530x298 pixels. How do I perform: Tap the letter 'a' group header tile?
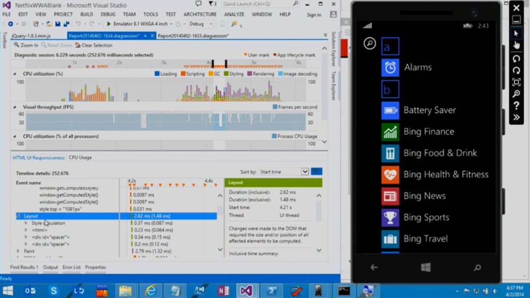click(x=390, y=46)
